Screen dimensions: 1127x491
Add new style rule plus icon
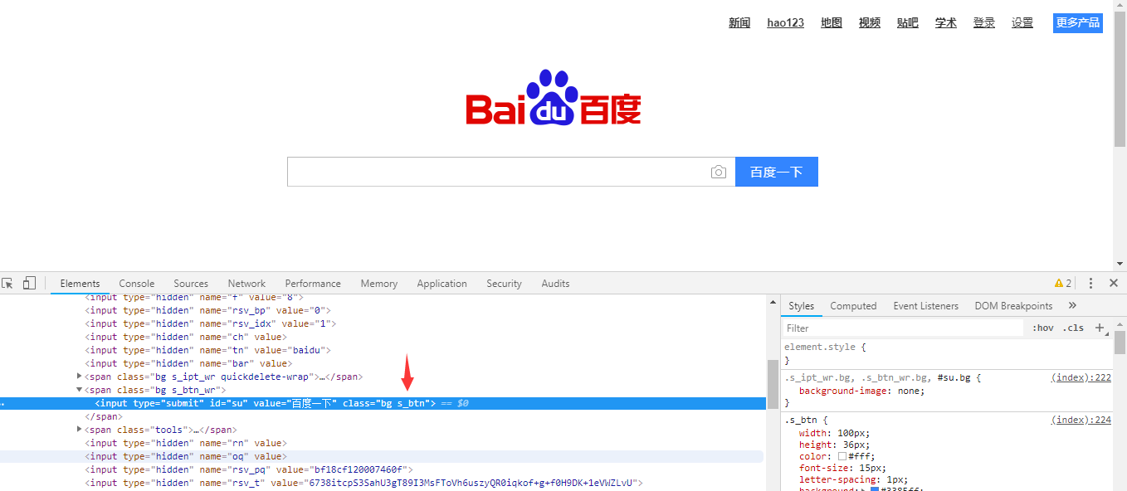pyautogui.click(x=1100, y=328)
